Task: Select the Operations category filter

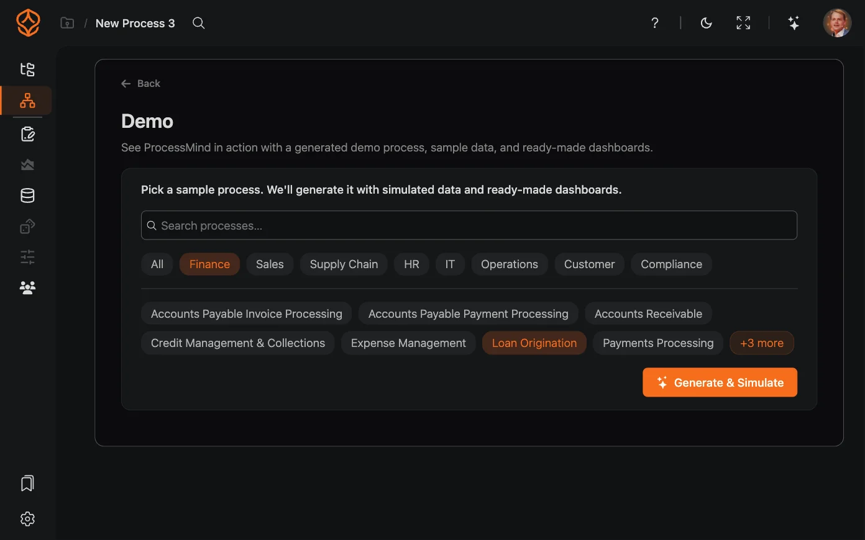Action: [510, 264]
